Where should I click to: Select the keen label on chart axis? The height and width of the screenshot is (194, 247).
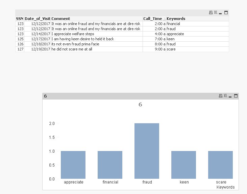[184, 182]
